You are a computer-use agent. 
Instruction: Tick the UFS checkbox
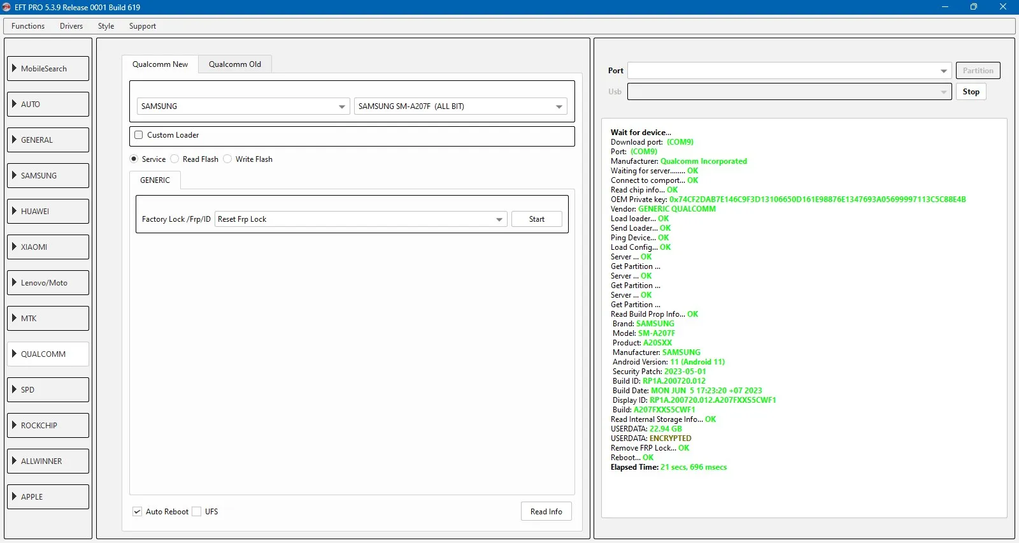tap(197, 512)
